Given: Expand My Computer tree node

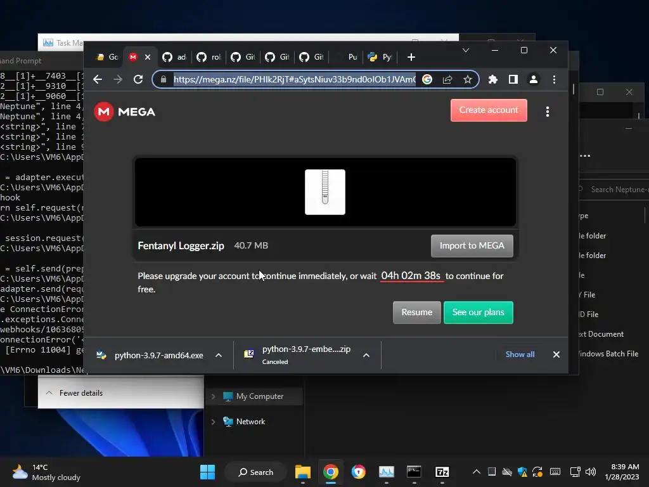Looking at the screenshot, I should (213, 397).
